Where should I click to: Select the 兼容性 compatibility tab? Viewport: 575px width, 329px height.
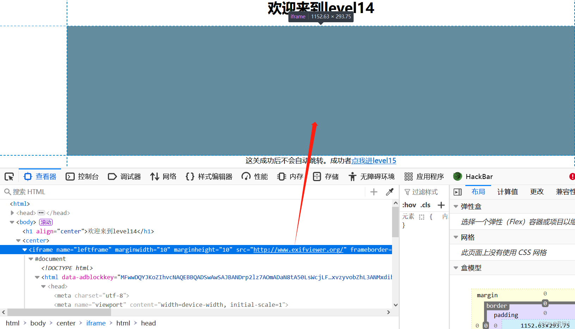(565, 192)
